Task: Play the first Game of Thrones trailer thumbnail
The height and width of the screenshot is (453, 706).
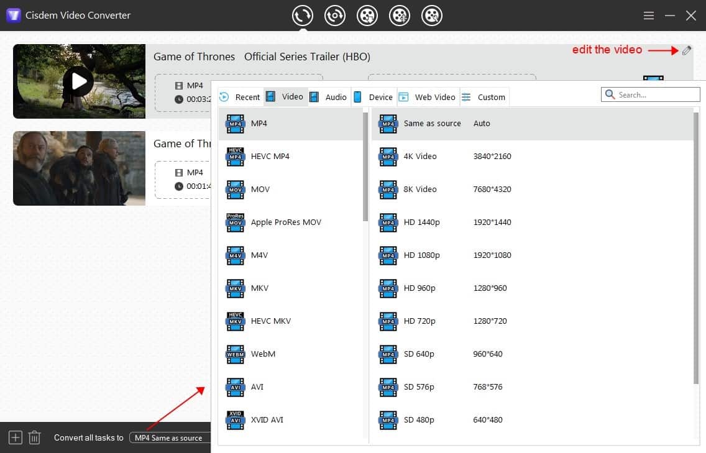Action: pos(78,81)
